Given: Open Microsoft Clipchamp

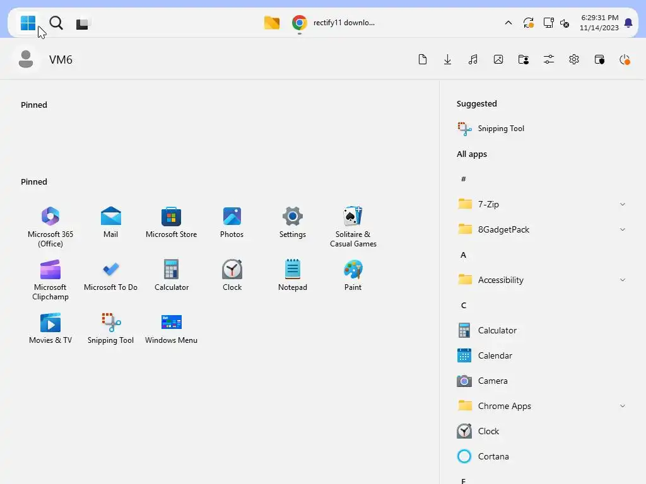Looking at the screenshot, I should 50,280.
